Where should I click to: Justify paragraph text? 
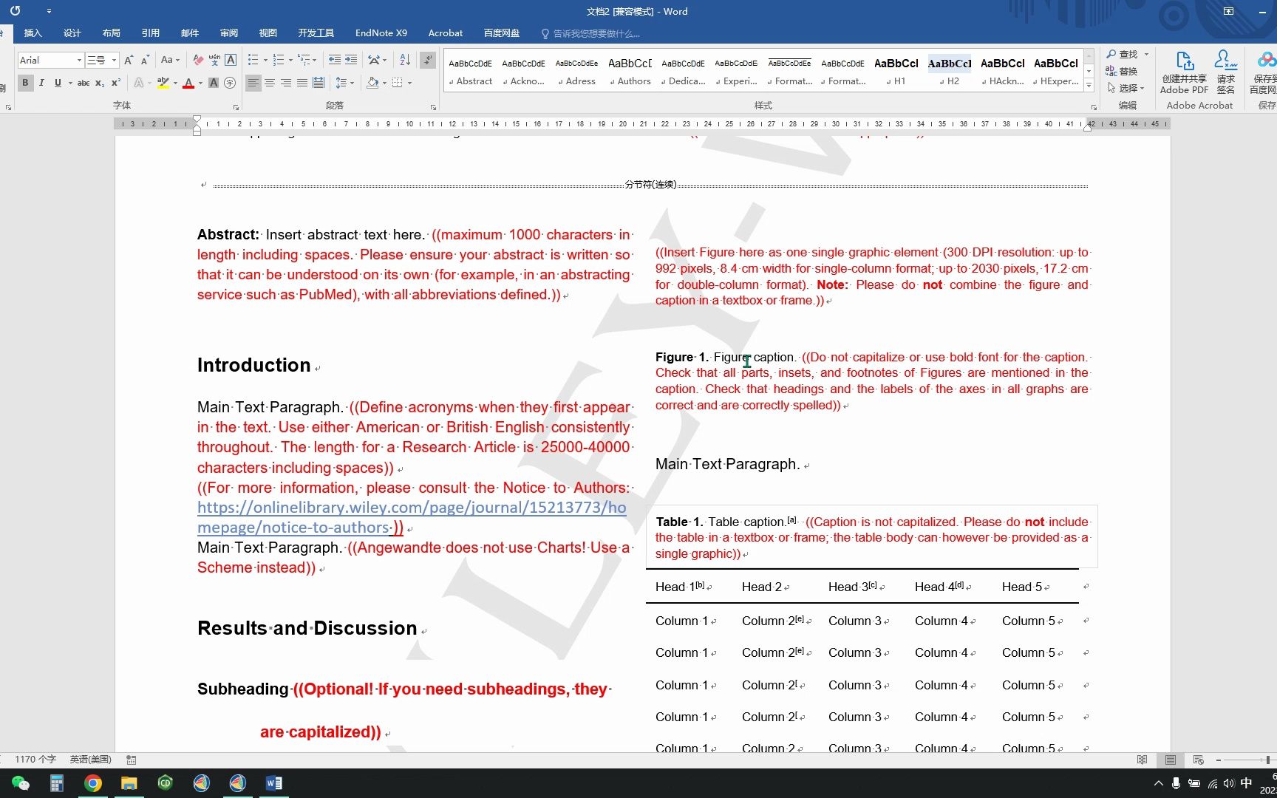pyautogui.click(x=302, y=83)
